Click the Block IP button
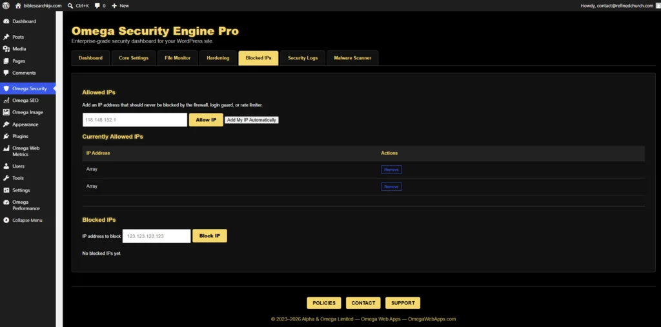661x327 pixels. pos(210,236)
